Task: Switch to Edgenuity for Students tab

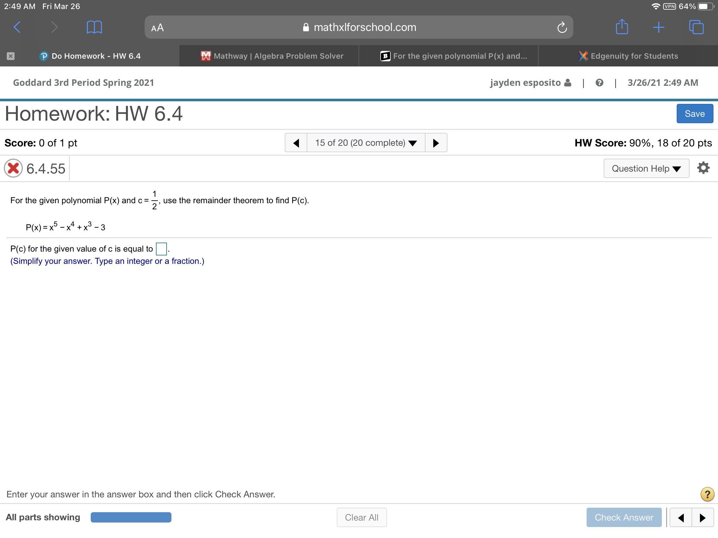Action: pyautogui.click(x=628, y=56)
